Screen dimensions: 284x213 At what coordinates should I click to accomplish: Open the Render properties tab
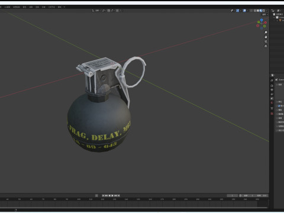(272, 86)
